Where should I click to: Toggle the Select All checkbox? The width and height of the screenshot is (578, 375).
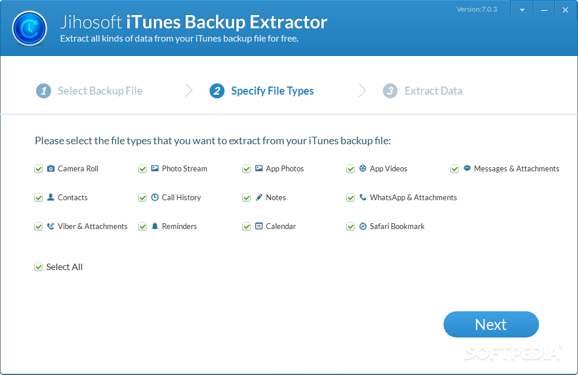(x=38, y=267)
